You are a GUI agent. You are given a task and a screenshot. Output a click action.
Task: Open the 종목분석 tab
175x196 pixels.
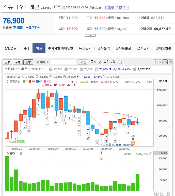point(104,48)
